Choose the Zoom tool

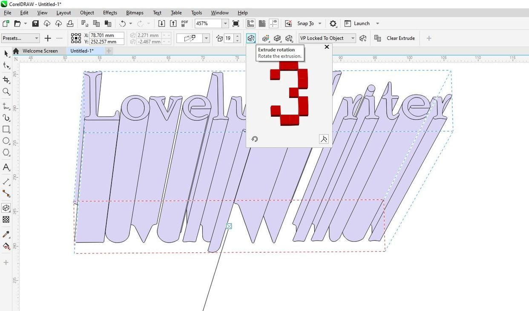point(6,92)
